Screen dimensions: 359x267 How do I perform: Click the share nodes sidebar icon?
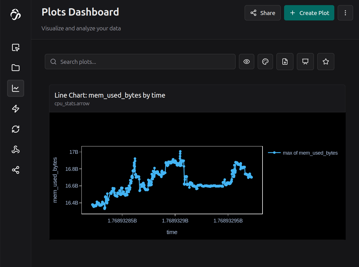tap(16, 170)
